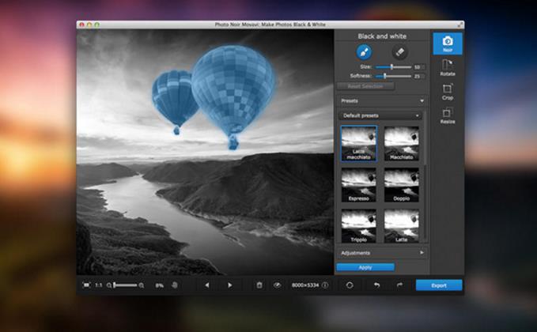The height and width of the screenshot is (332, 537).
Task: Click the Size value field
Action: coord(419,67)
